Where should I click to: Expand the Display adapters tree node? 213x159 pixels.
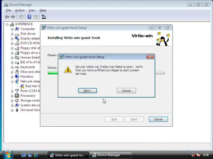[x=12, y=39]
